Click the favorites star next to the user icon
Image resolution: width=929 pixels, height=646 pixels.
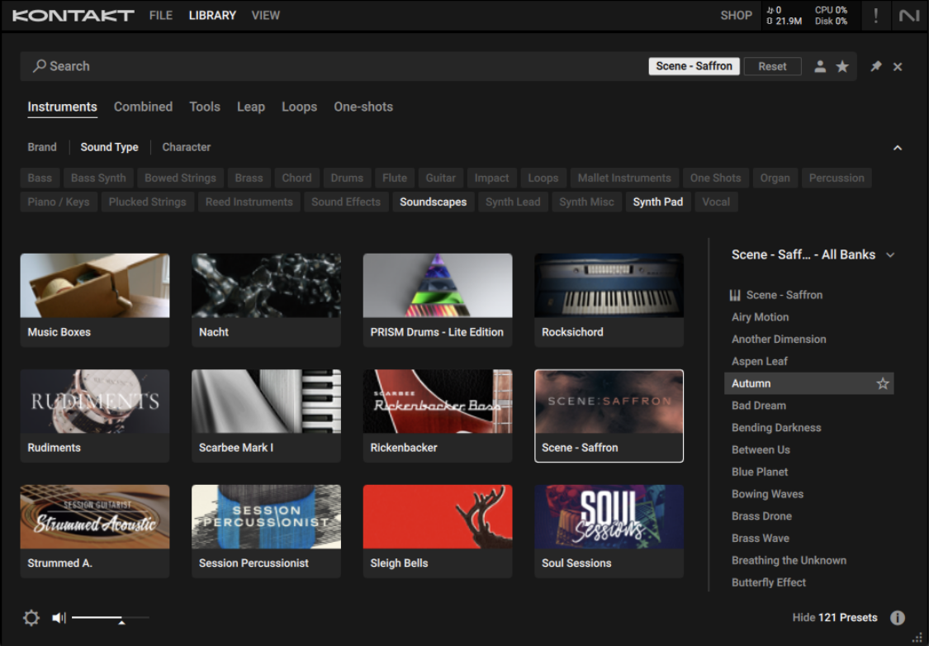click(842, 66)
